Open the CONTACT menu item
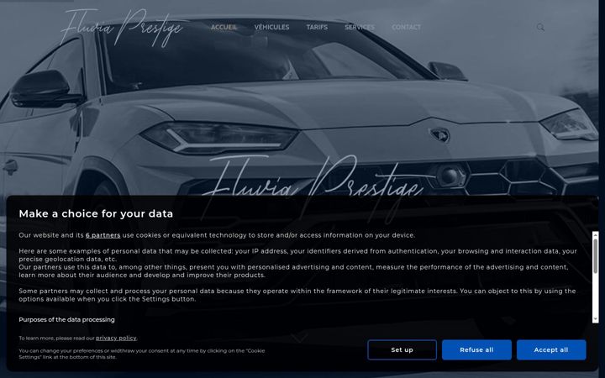This screenshot has height=378, width=605. [x=407, y=27]
